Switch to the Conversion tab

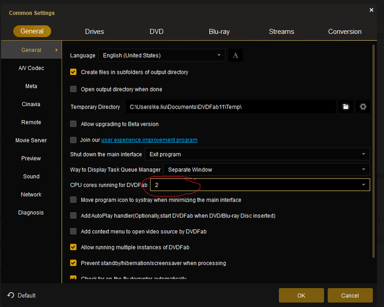coord(345,32)
